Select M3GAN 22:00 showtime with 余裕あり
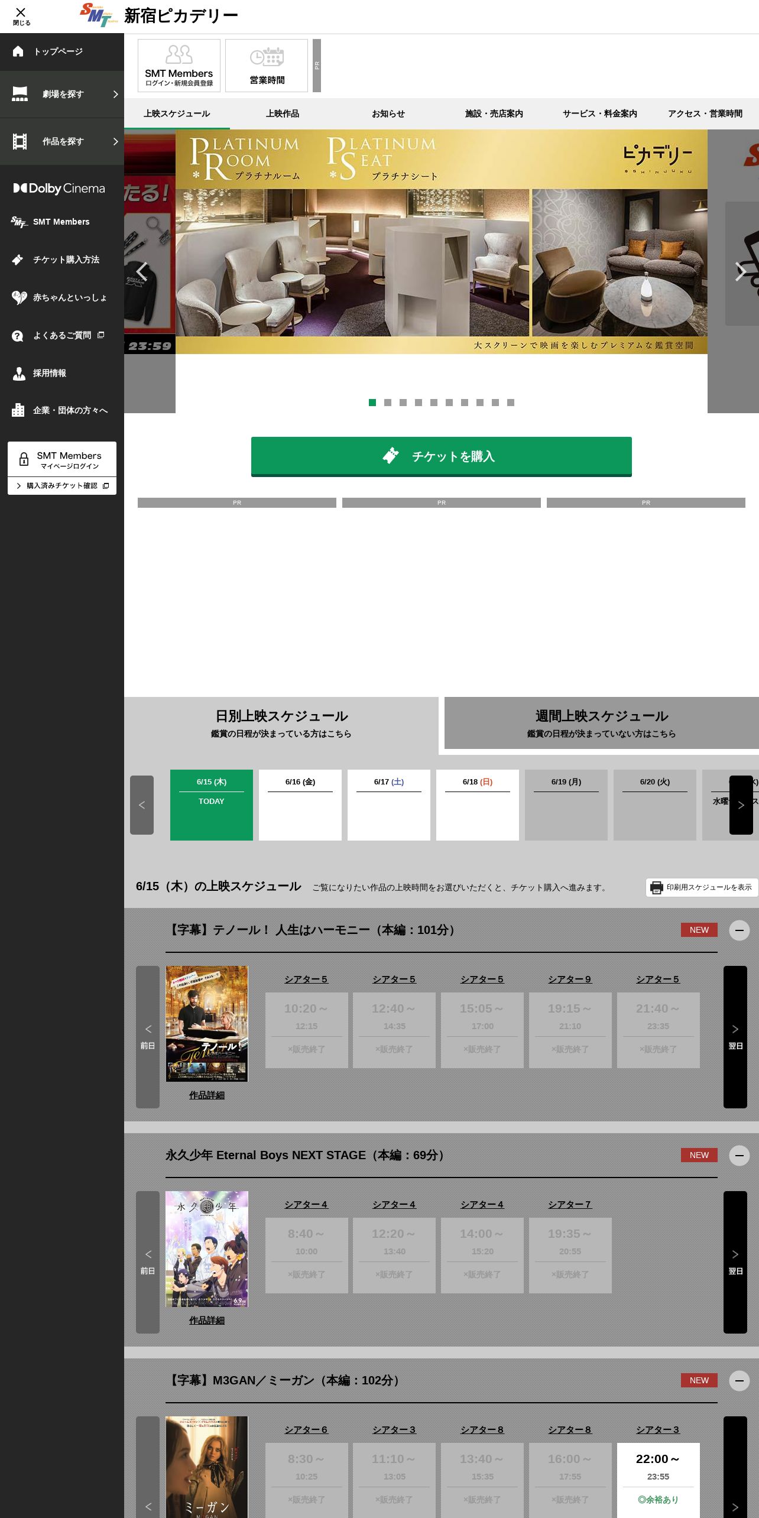The height and width of the screenshot is (1518, 759). click(658, 1480)
